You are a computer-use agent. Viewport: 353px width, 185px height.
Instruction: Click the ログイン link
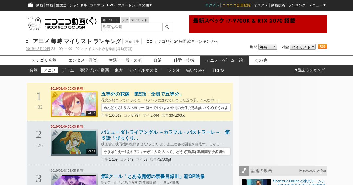(x=212, y=5)
